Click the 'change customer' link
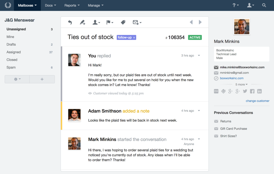This screenshot has width=274, height=174. point(257,101)
